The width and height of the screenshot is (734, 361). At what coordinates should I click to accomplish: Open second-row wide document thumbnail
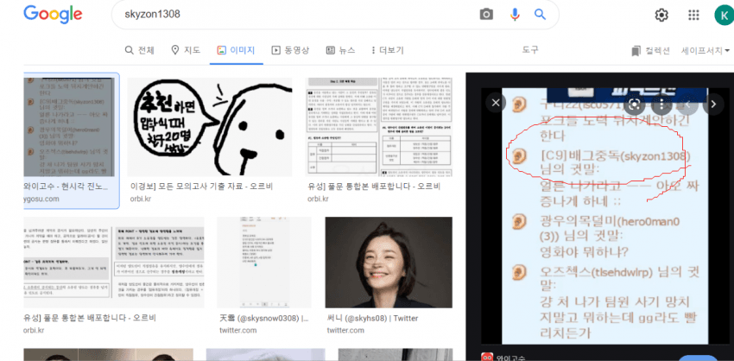coord(114,263)
